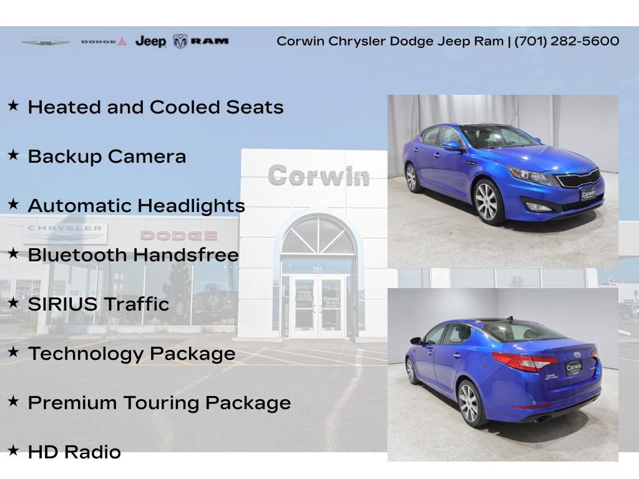Click the star bullet beside Technology Package
Image resolution: width=639 pixels, height=479 pixels.
[x=13, y=352]
